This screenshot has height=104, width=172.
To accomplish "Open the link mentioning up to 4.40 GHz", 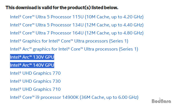I will pyautogui.click(x=77, y=25).
